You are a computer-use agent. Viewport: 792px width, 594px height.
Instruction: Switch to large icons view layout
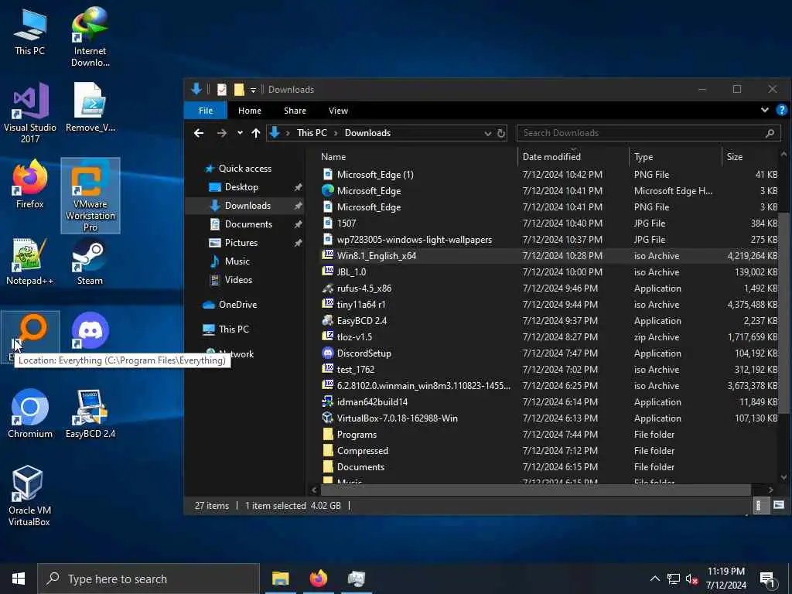778,505
